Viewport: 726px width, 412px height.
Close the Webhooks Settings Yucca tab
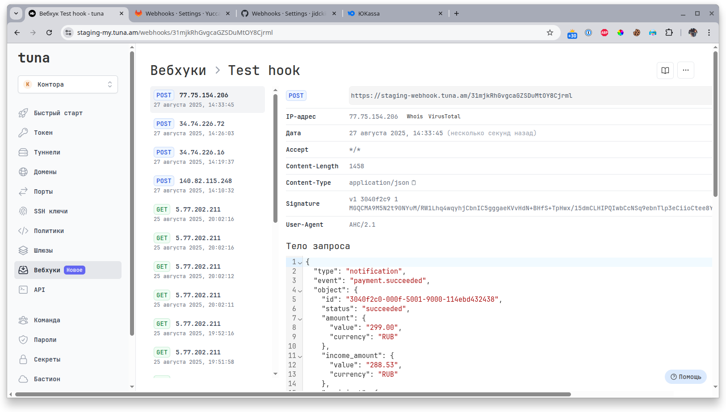click(x=228, y=13)
